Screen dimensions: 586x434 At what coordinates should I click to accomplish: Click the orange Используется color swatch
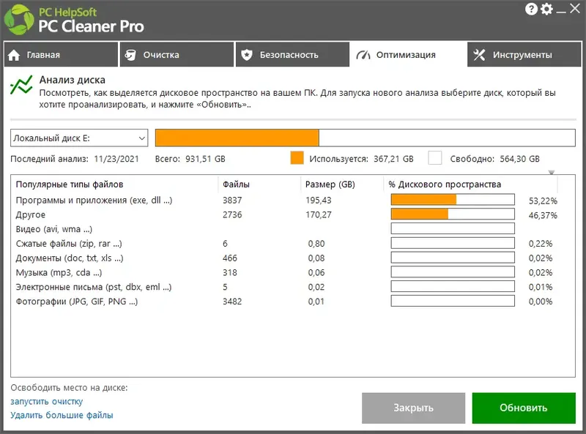click(297, 158)
